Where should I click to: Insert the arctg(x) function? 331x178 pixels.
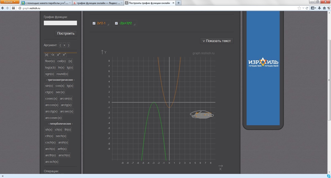66,105
